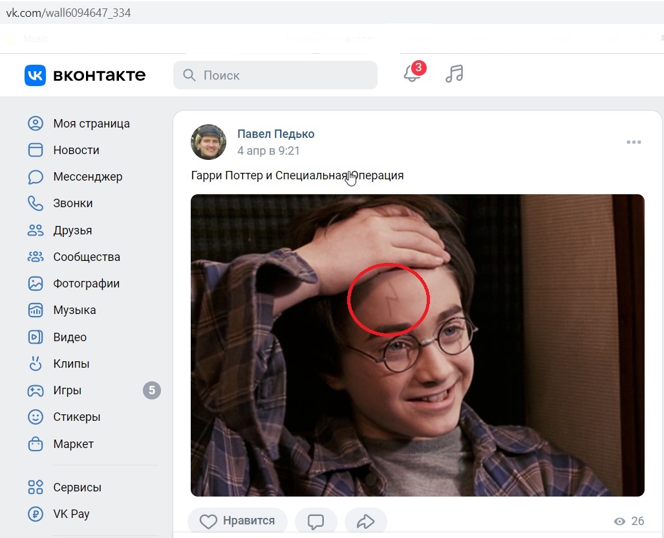Click the Сервисы grid icon
This screenshot has width=664, height=538.
click(36, 487)
